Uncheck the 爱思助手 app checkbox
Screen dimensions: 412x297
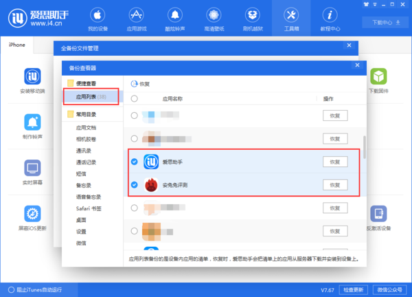tap(134, 162)
